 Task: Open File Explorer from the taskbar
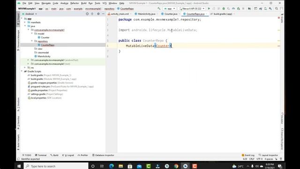[x=121, y=166]
